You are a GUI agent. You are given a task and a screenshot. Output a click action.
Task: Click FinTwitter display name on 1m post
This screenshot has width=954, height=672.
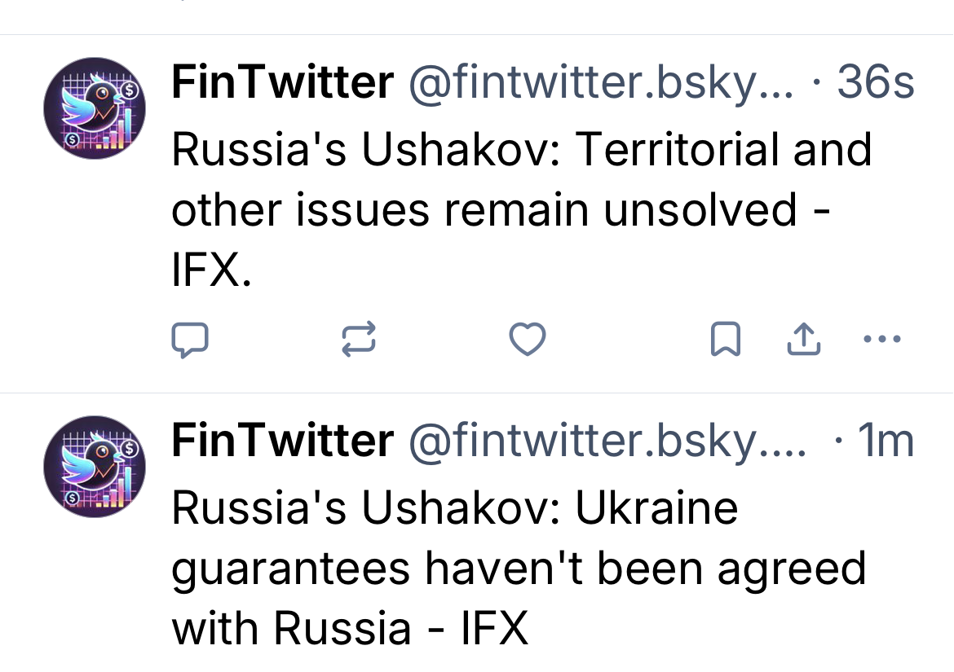[282, 441]
